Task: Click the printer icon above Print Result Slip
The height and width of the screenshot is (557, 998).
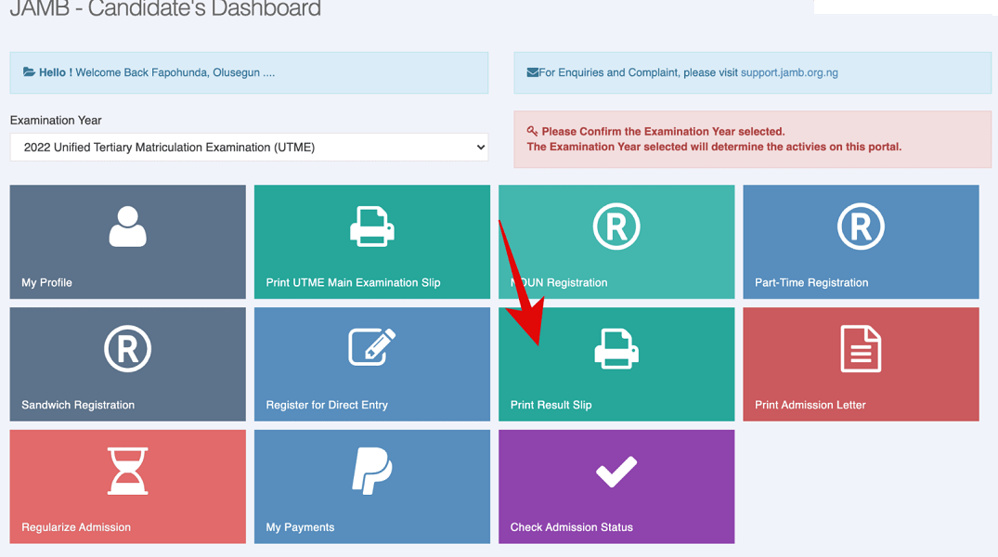Action: [x=616, y=349]
